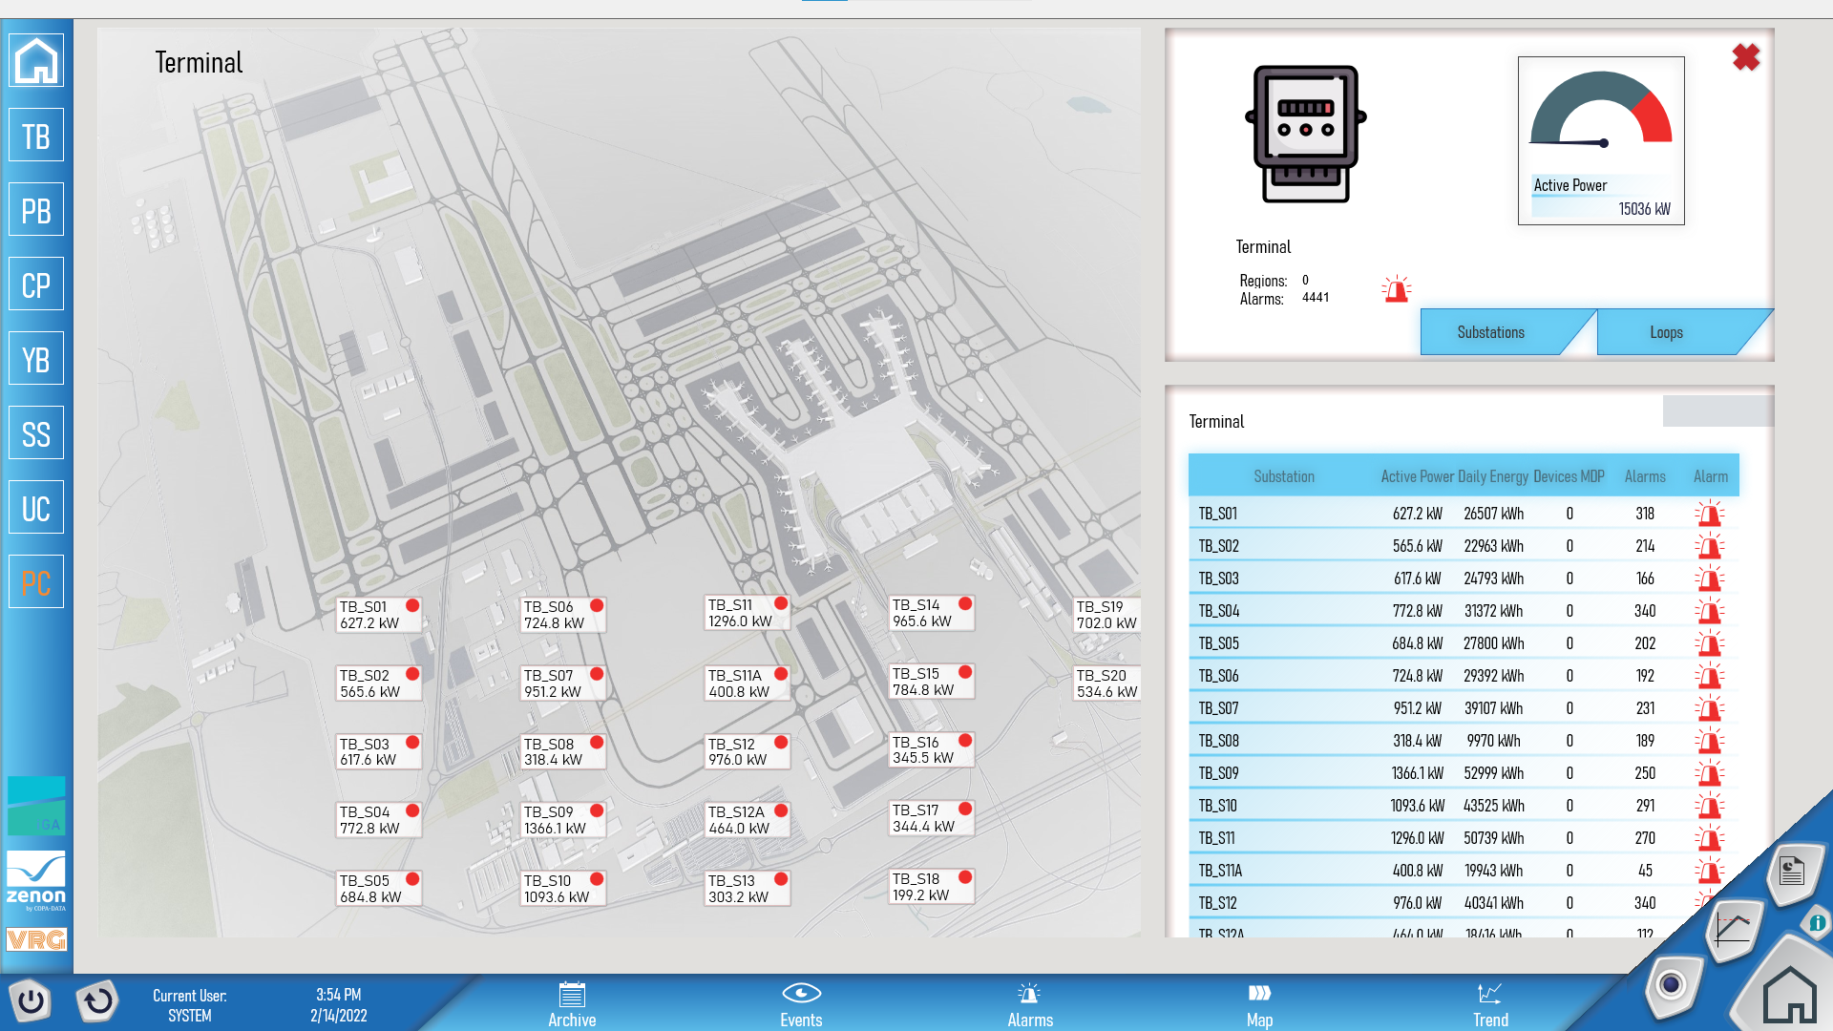Image resolution: width=1833 pixels, height=1031 pixels.
Task: Click the Terminal alarm siren icon
Action: point(1397,289)
